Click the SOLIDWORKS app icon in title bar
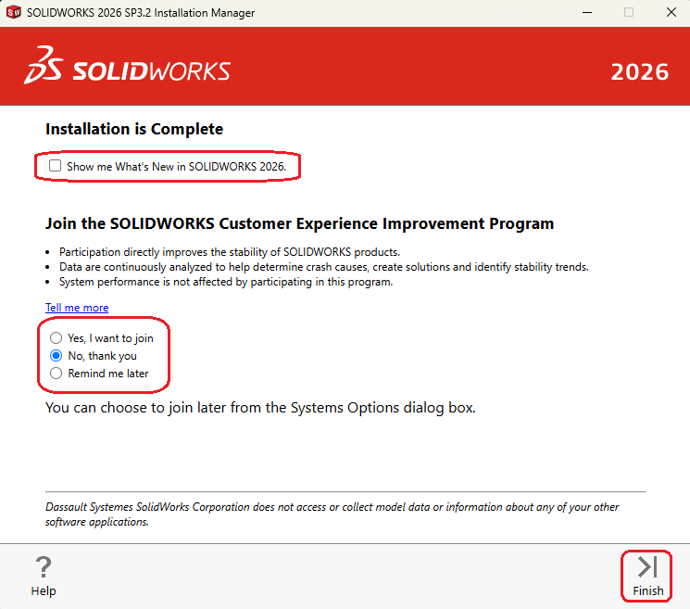The height and width of the screenshot is (609, 690). coord(13,12)
